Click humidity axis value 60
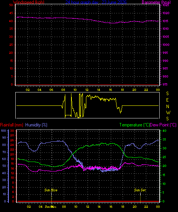This screenshot has width=178, height=212. pyautogui.click(x=4, y=159)
